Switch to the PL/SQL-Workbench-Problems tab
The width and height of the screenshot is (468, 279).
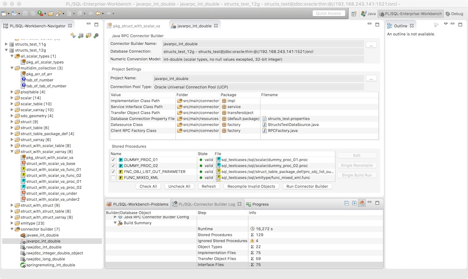[x=137, y=204]
